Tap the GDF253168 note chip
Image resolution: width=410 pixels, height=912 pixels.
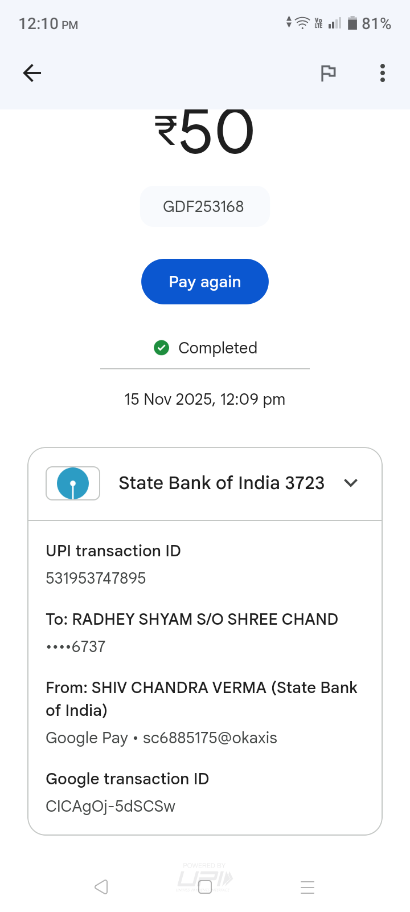click(204, 206)
